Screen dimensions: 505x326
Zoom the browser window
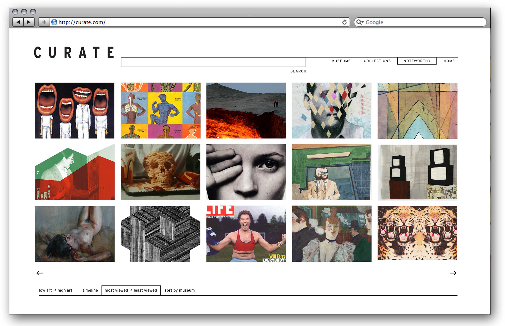click(33, 12)
